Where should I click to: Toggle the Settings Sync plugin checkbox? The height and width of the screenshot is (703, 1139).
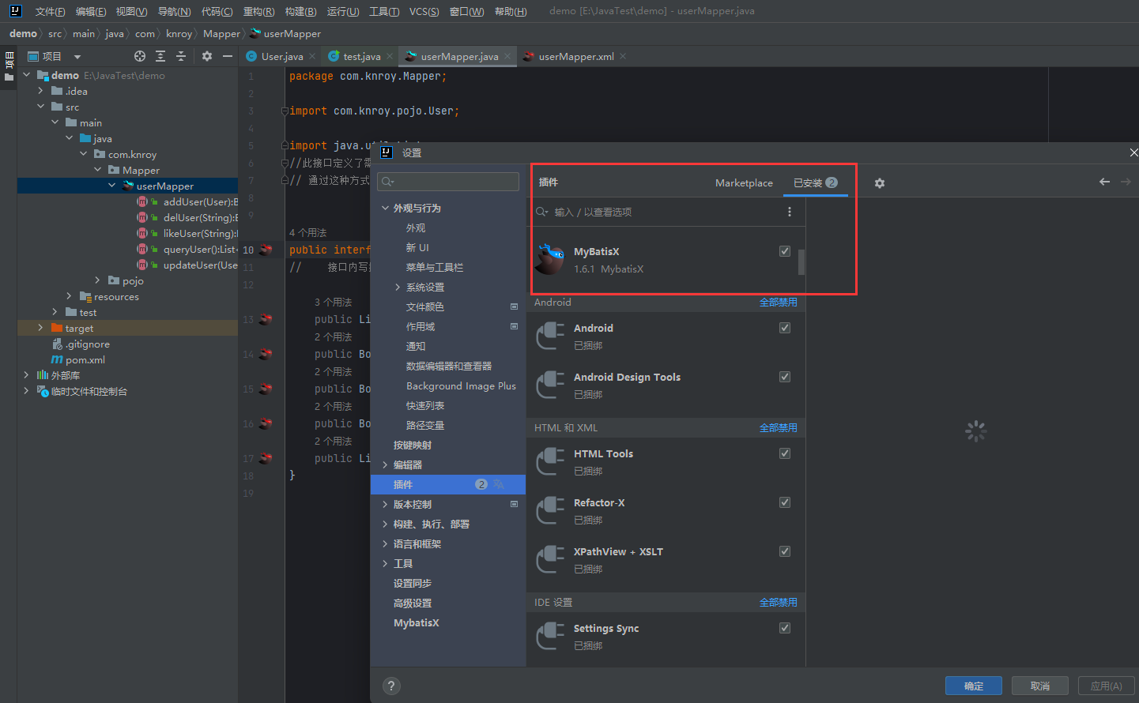(785, 628)
